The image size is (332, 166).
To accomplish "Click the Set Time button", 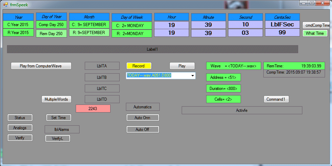I will click(59, 118).
